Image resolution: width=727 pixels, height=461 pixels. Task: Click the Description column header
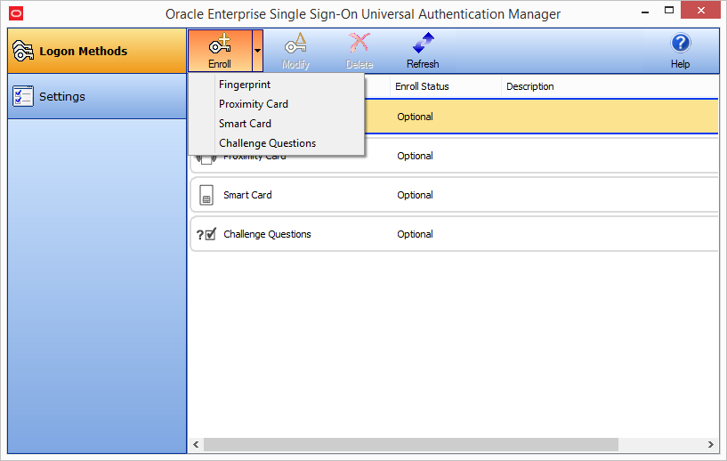pyautogui.click(x=530, y=86)
